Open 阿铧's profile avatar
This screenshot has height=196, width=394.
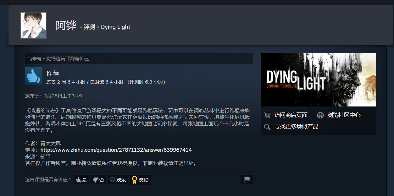pos(34,25)
